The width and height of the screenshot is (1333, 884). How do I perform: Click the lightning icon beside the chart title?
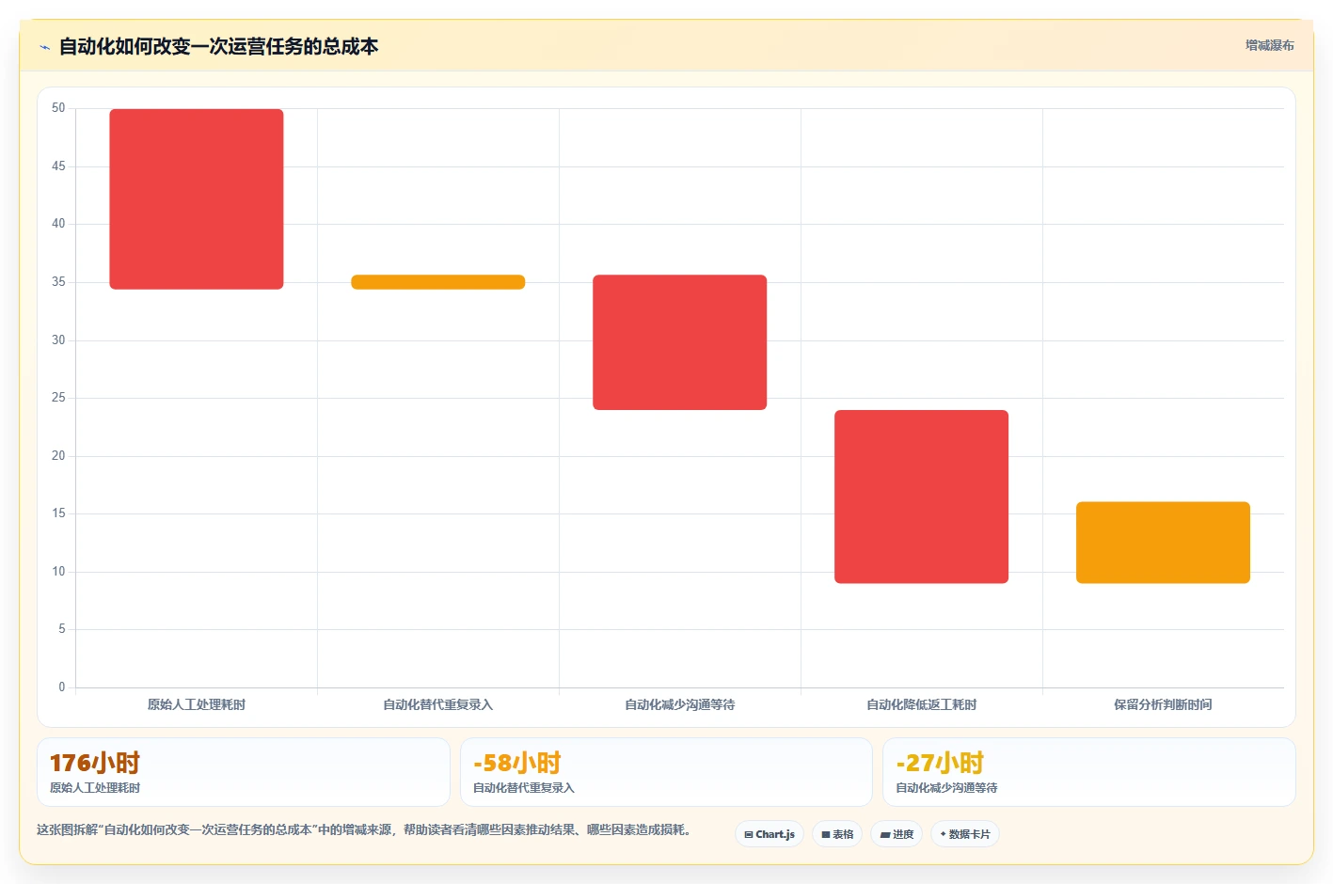click(x=44, y=47)
